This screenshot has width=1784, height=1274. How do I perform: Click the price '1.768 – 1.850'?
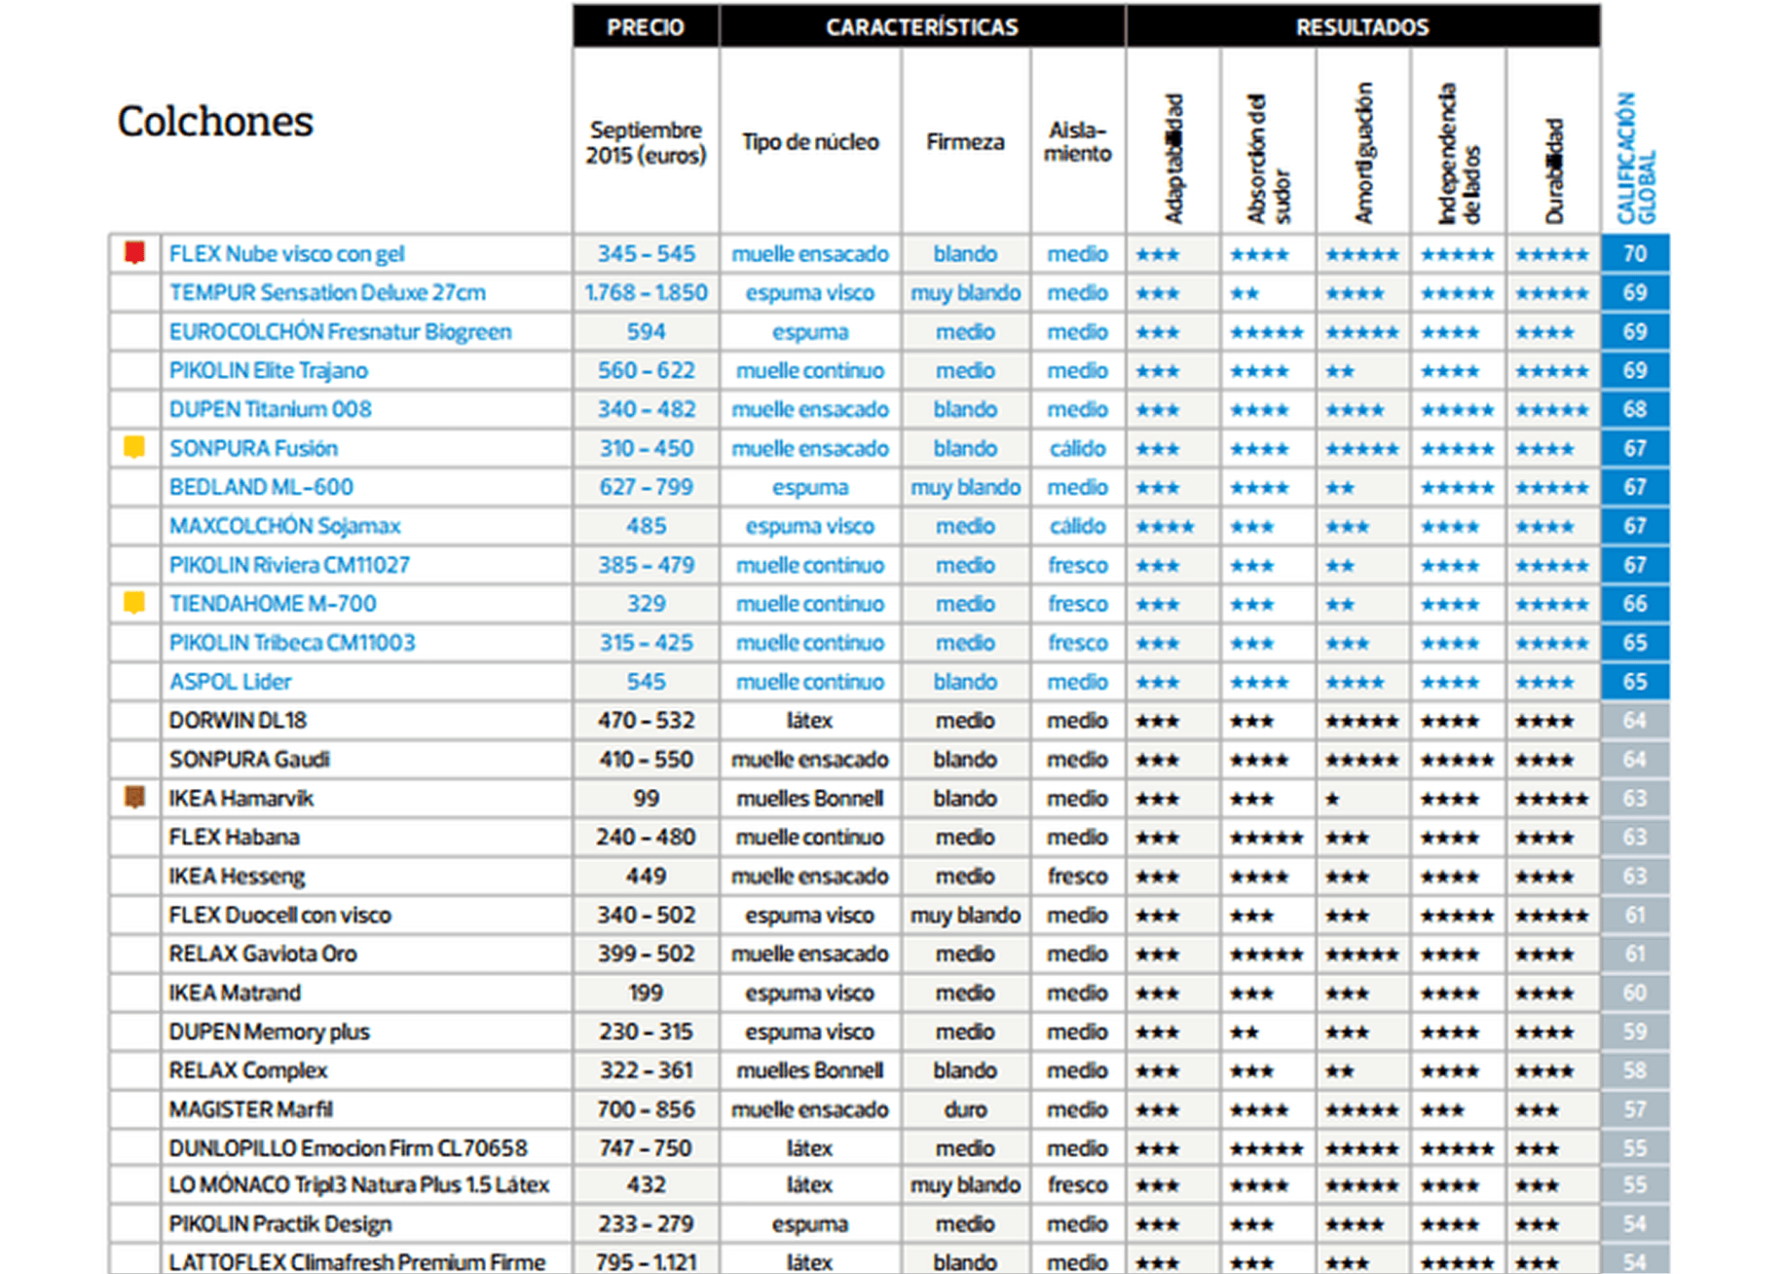pos(646,292)
